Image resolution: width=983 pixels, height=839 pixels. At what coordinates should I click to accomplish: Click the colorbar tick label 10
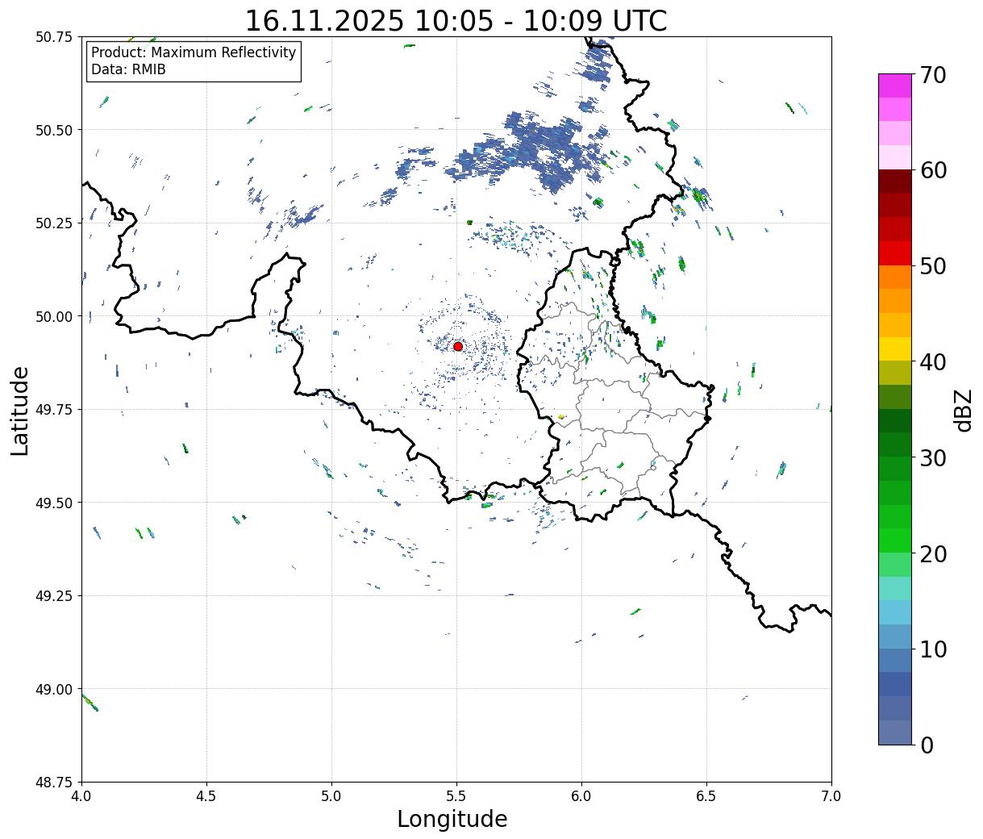tap(933, 649)
